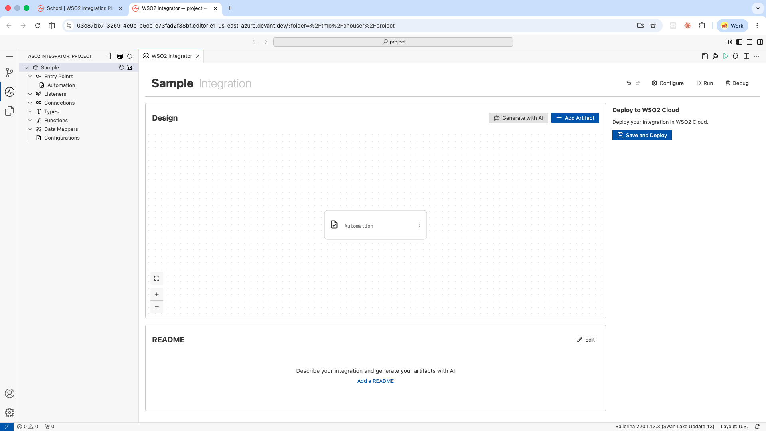Image resolution: width=766 pixels, height=431 pixels.
Task: Open the Accounts icon at sidebar bottom
Action: click(x=10, y=393)
